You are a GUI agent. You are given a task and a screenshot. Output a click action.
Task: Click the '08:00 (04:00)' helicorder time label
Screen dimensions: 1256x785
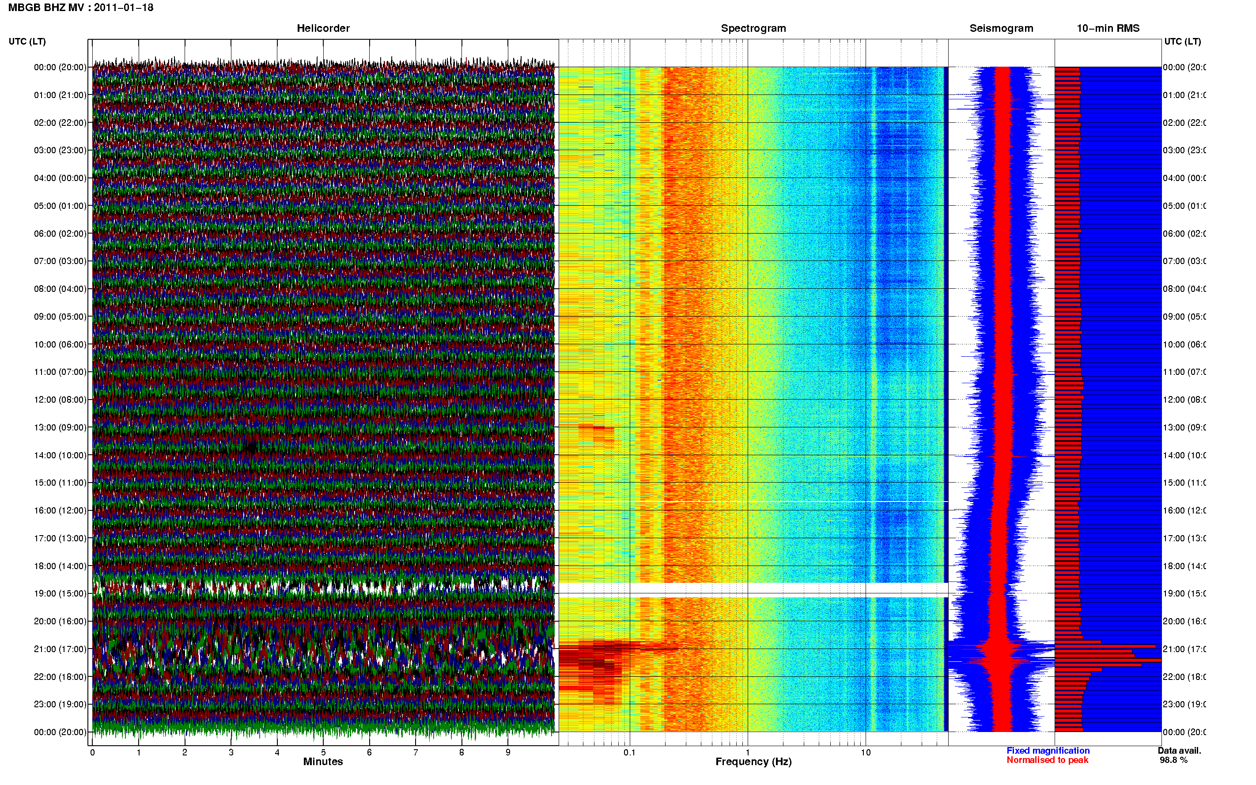point(60,289)
